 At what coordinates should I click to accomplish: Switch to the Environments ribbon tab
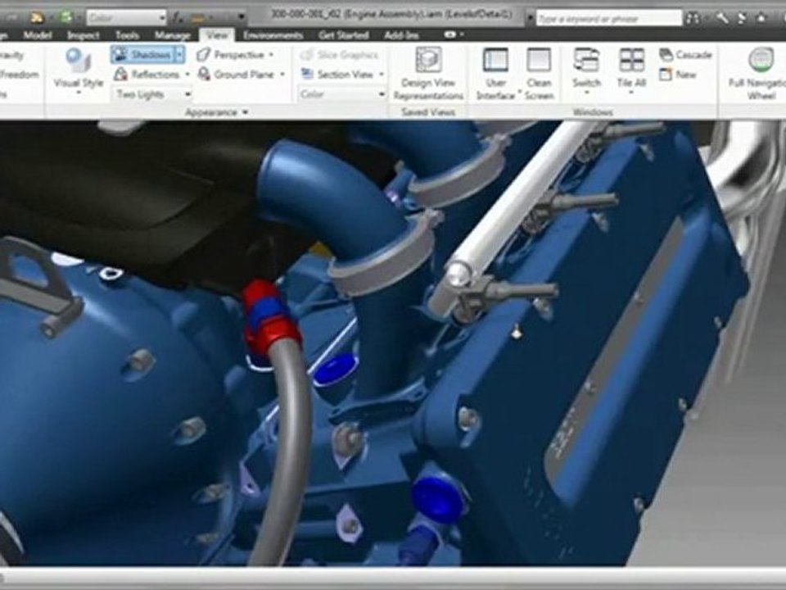(273, 35)
